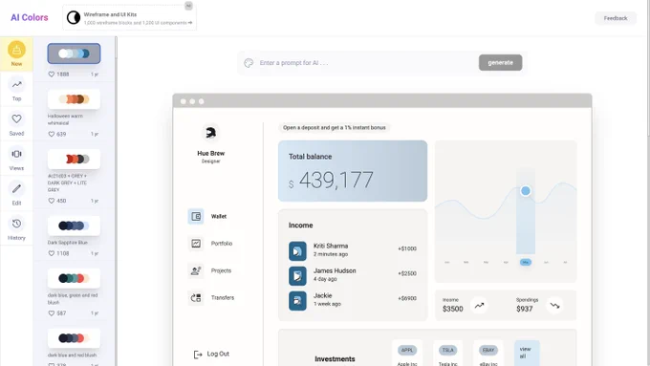Click the deposit bonus banner text
650x366 pixels.
[335, 128]
